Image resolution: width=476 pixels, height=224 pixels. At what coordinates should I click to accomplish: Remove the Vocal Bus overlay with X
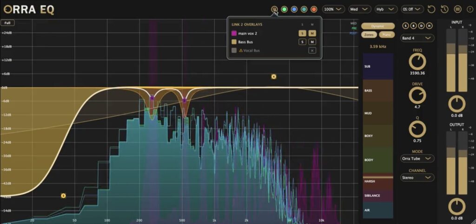(x=312, y=51)
